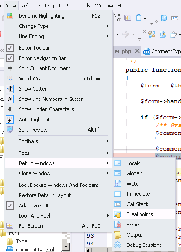
Task: Click the editor horizontal scroll left arrow
Action: coord(88,250)
